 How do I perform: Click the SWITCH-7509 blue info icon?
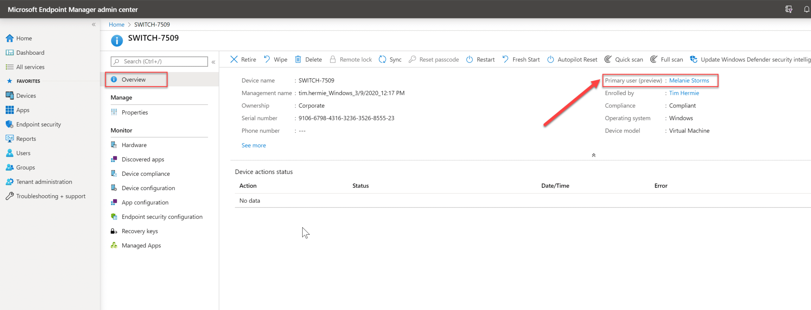[117, 41]
